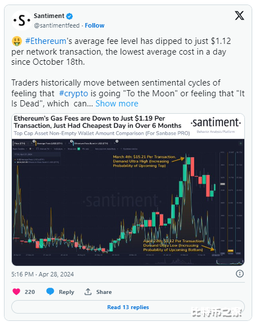Click the blue verified badge

click(x=69, y=16)
